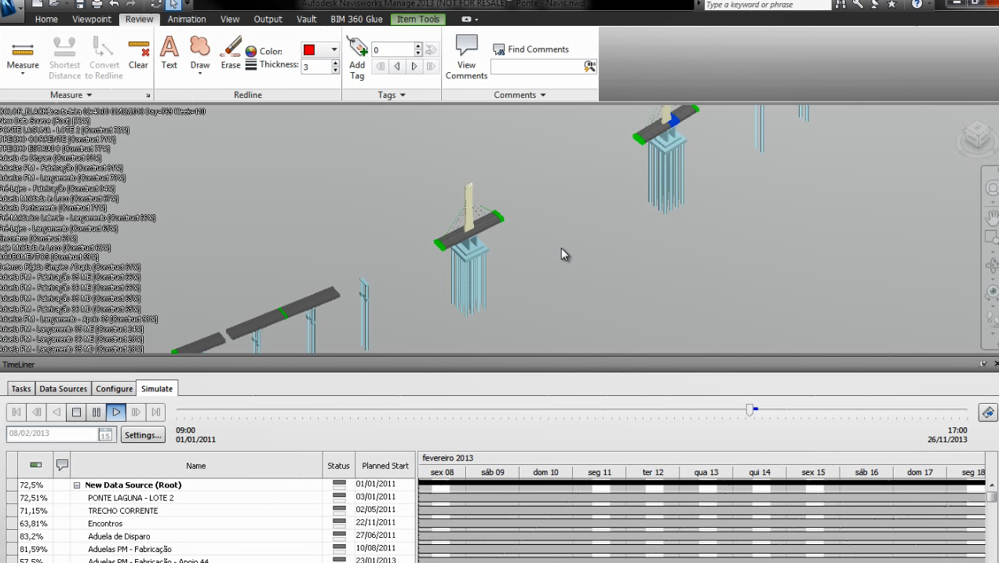The image size is (999, 563).
Task: Switch to the Viewpoint ribbon tab
Action: click(92, 19)
